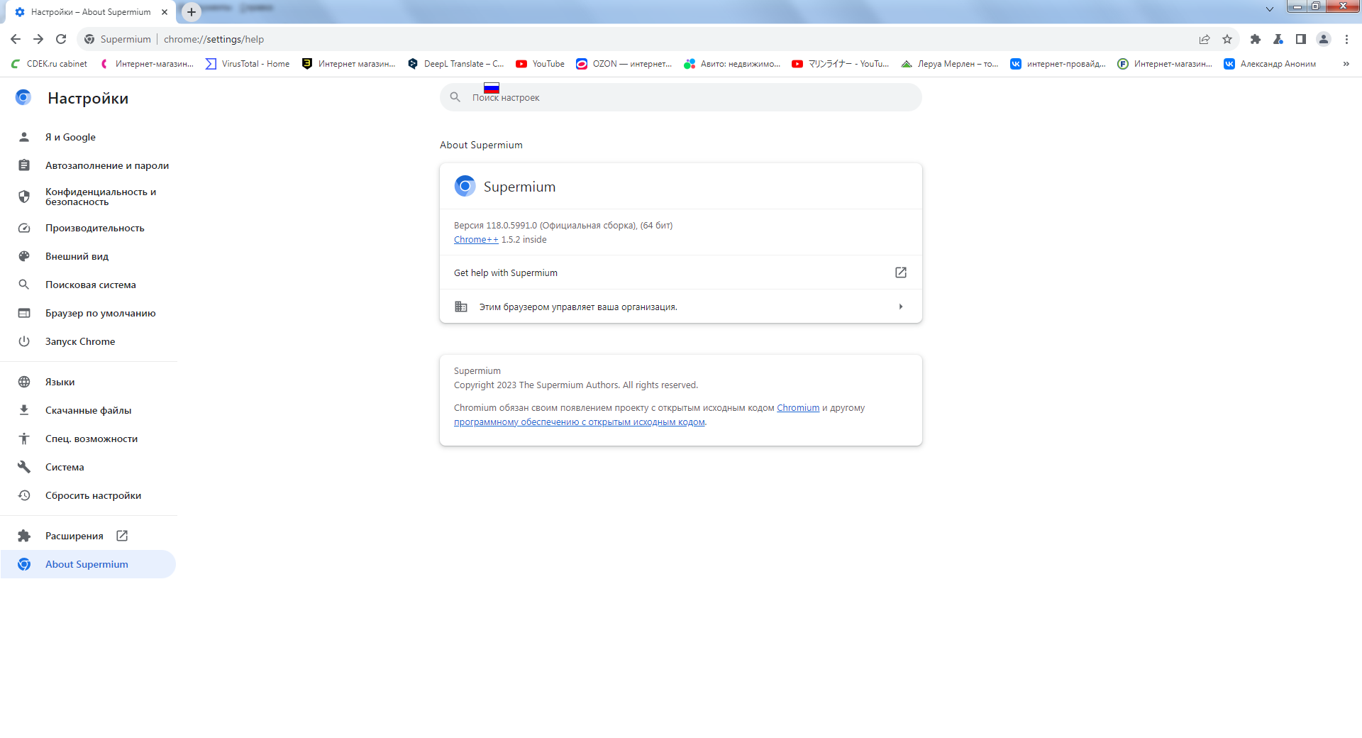Image resolution: width=1362 pixels, height=738 pixels.
Task: Open the マリンライナー YouTube bookmark
Action: (841, 64)
